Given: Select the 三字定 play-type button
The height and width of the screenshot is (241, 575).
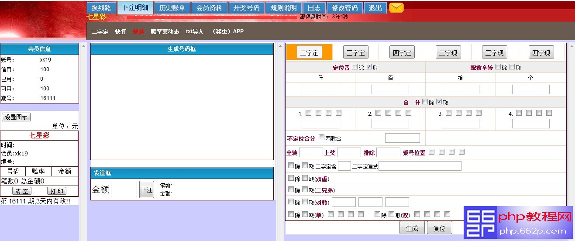Looking at the screenshot, I should 355,52.
